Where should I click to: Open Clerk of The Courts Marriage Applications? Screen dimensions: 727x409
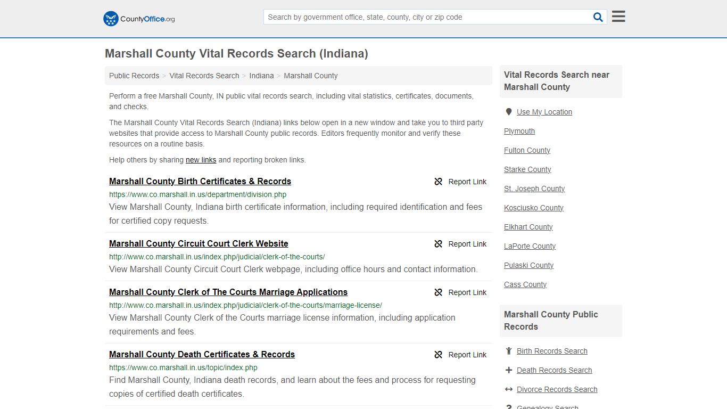(228, 292)
